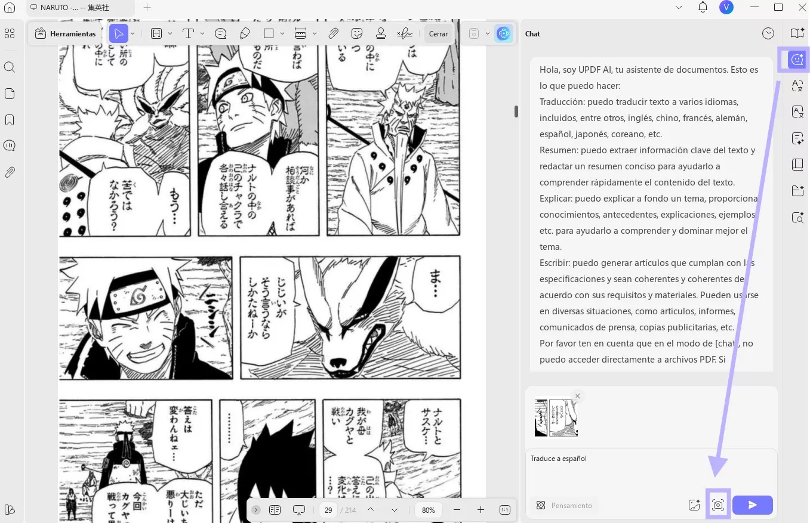The image size is (810, 523).
Task: Zoom out with minus button
Action: [x=457, y=510]
